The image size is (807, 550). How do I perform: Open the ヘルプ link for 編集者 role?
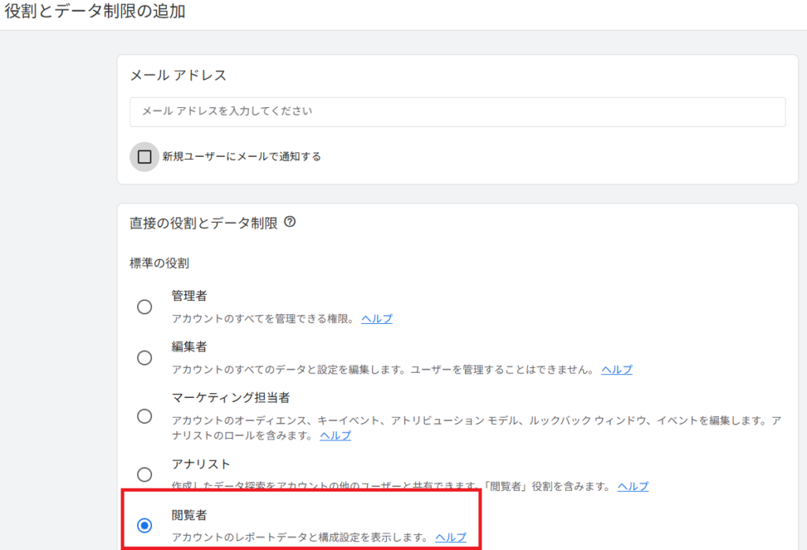point(616,370)
